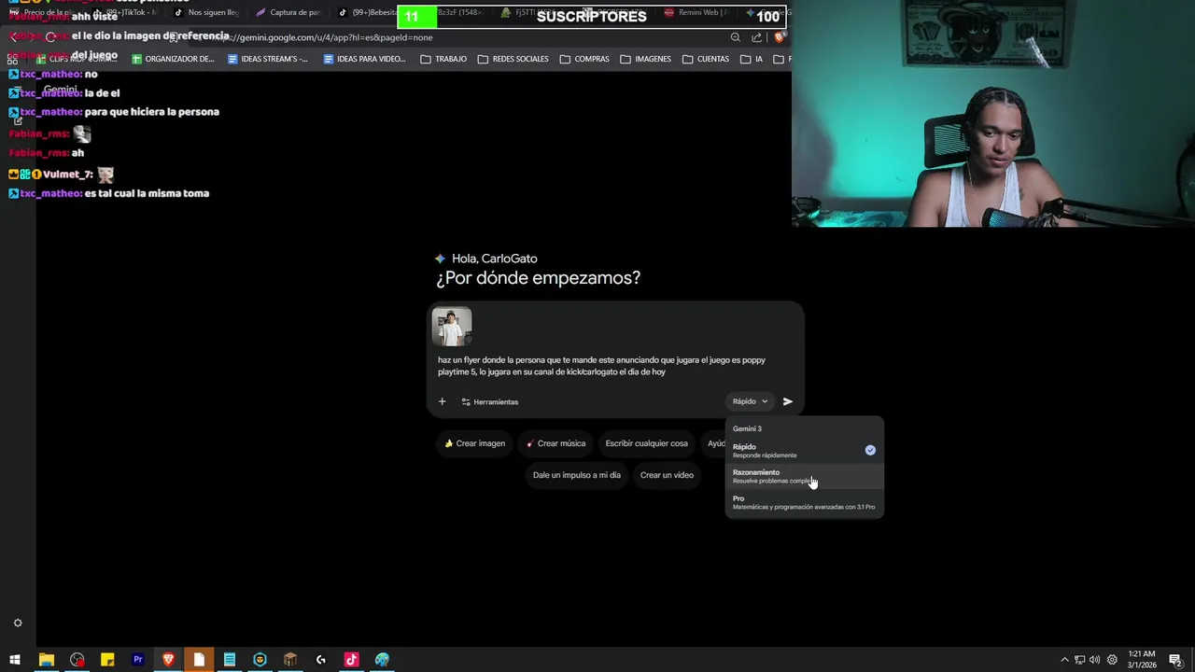Expand the COMPRAS bookmarks folder

tap(584, 59)
